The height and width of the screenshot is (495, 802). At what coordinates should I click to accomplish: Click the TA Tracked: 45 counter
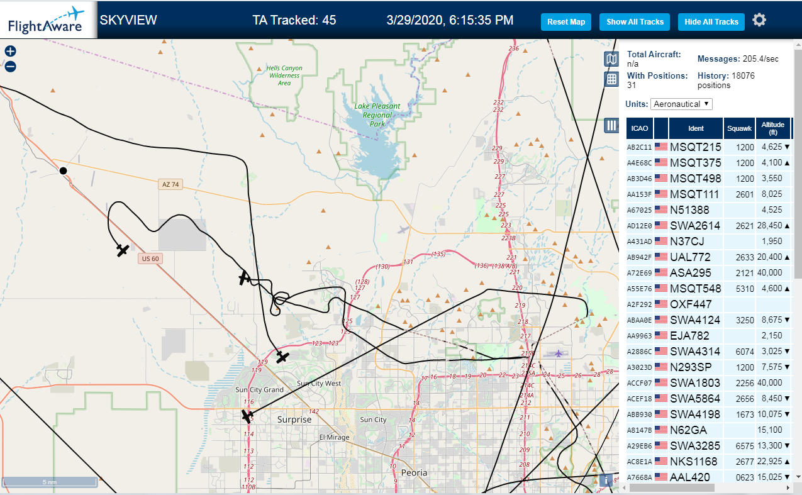[x=294, y=20]
